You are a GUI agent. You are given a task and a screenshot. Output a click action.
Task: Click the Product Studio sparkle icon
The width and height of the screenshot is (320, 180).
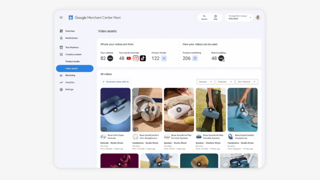164,58
